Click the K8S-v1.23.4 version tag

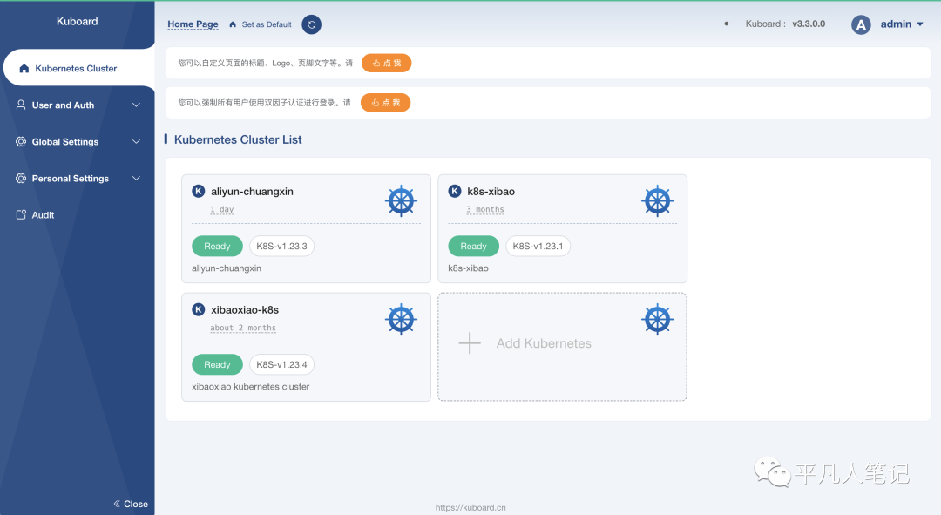[x=281, y=364]
